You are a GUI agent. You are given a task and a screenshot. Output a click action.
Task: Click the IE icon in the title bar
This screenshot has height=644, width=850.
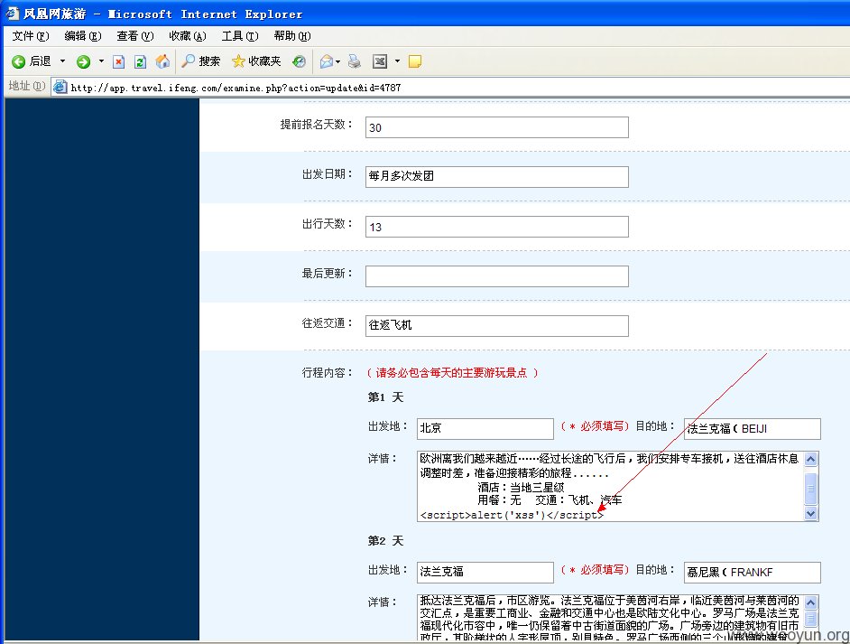(12, 13)
